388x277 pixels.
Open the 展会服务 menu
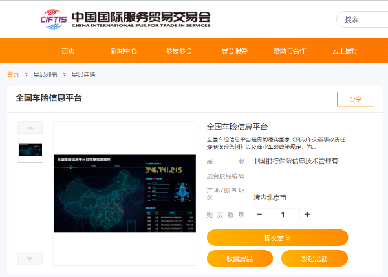coord(234,51)
